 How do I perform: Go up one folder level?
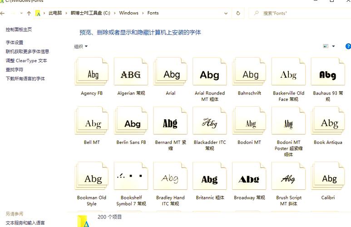point(29,14)
